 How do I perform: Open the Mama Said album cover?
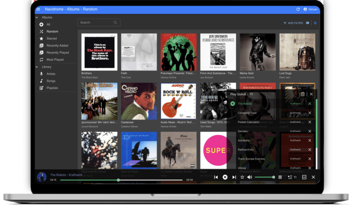click(257, 52)
